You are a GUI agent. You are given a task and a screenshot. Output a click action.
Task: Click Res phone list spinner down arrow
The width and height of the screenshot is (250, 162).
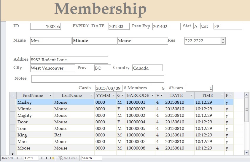click(223, 43)
